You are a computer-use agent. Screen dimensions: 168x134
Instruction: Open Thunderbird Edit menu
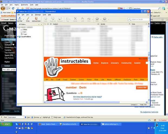coord(23,15)
